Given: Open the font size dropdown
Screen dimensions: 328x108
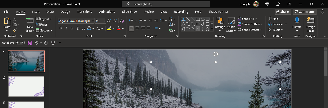Looking at the screenshot, I should click(104, 21).
